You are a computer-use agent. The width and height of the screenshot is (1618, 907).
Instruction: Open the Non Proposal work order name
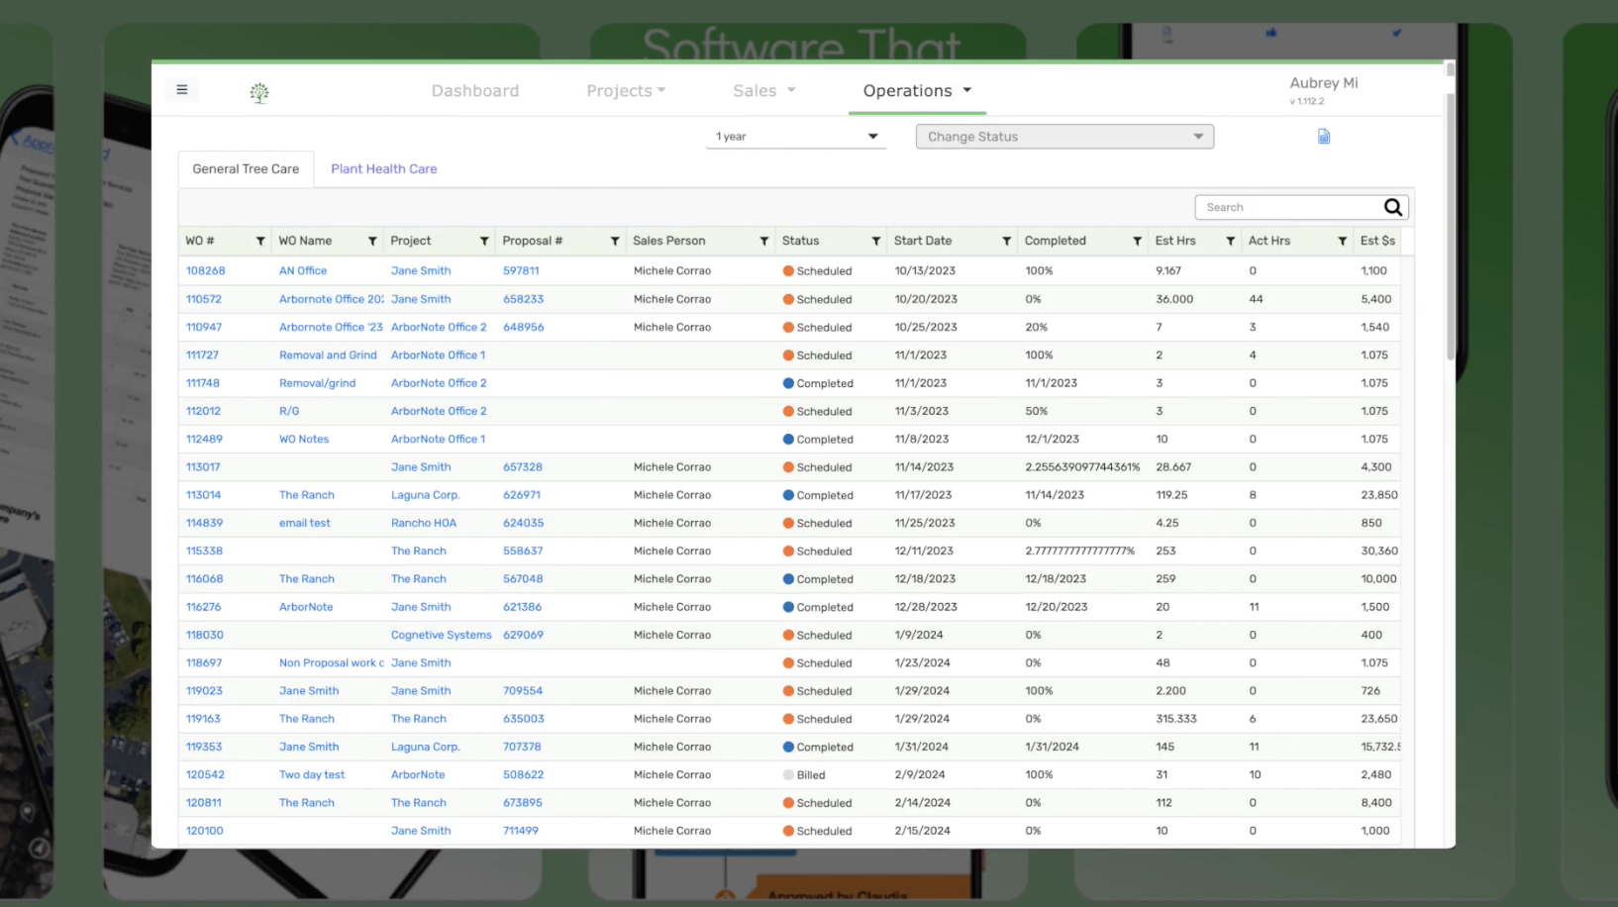click(x=332, y=663)
